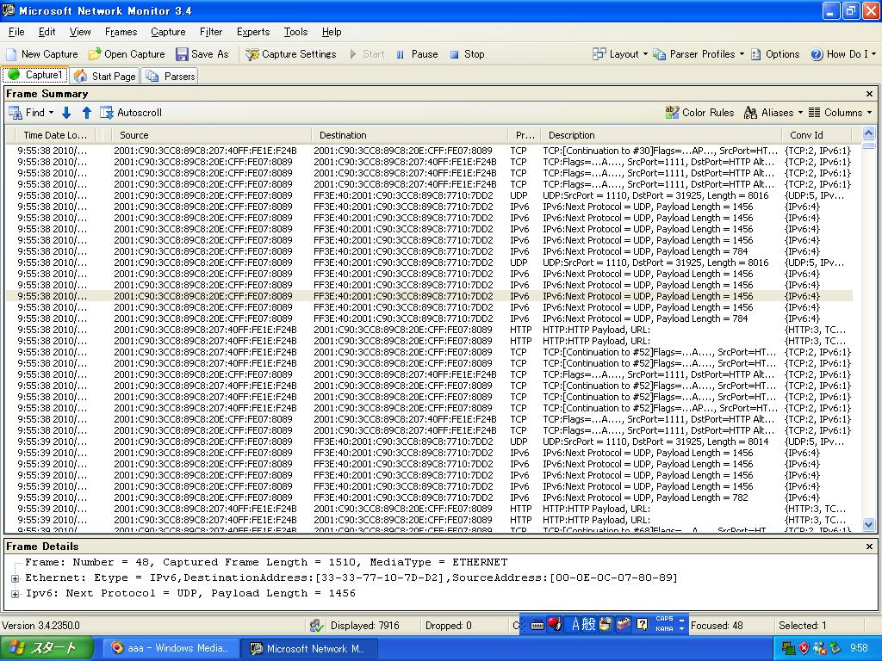Screen dimensions: 882x661
Task: Open the Filter menu
Action: (211, 32)
